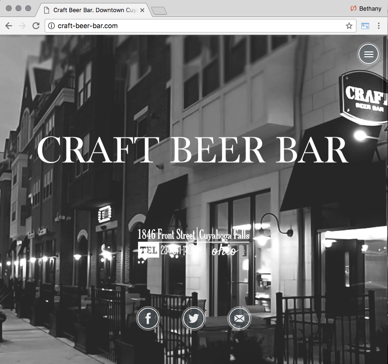View site information icon in address bar

tap(51, 26)
